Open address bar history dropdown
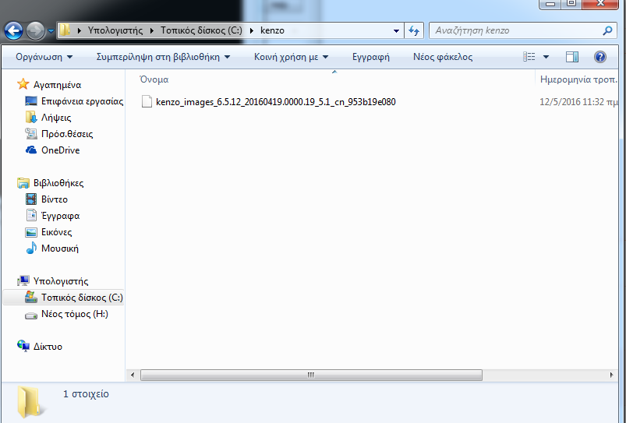The height and width of the screenshot is (423, 626). point(396,30)
